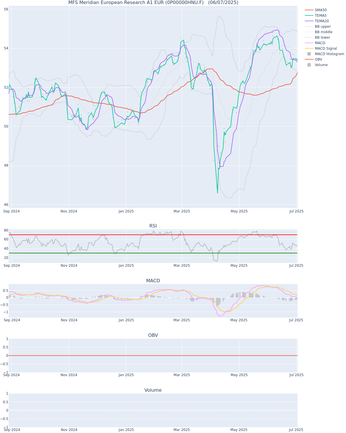346x433 pixels.
Task: Select the 52 price axis label
Action: click(x=6, y=87)
